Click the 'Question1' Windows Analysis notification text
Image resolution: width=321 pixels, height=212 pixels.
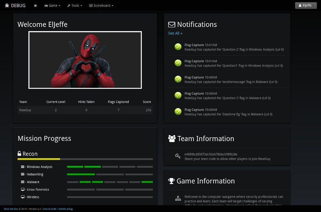click(234, 66)
